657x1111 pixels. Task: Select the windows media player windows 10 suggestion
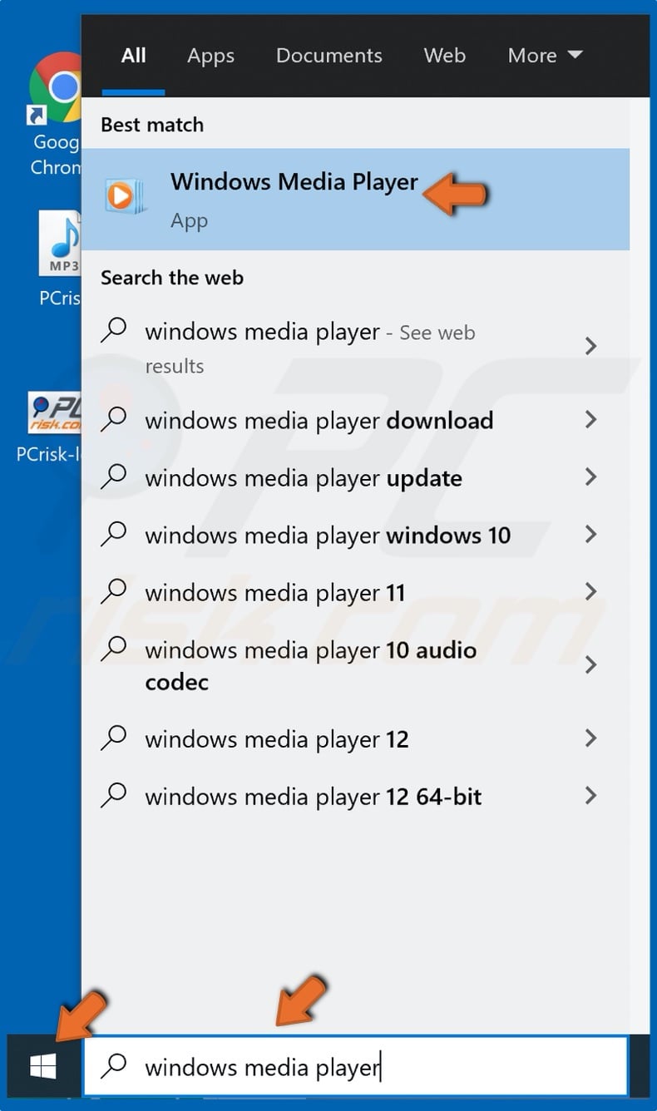tap(327, 535)
